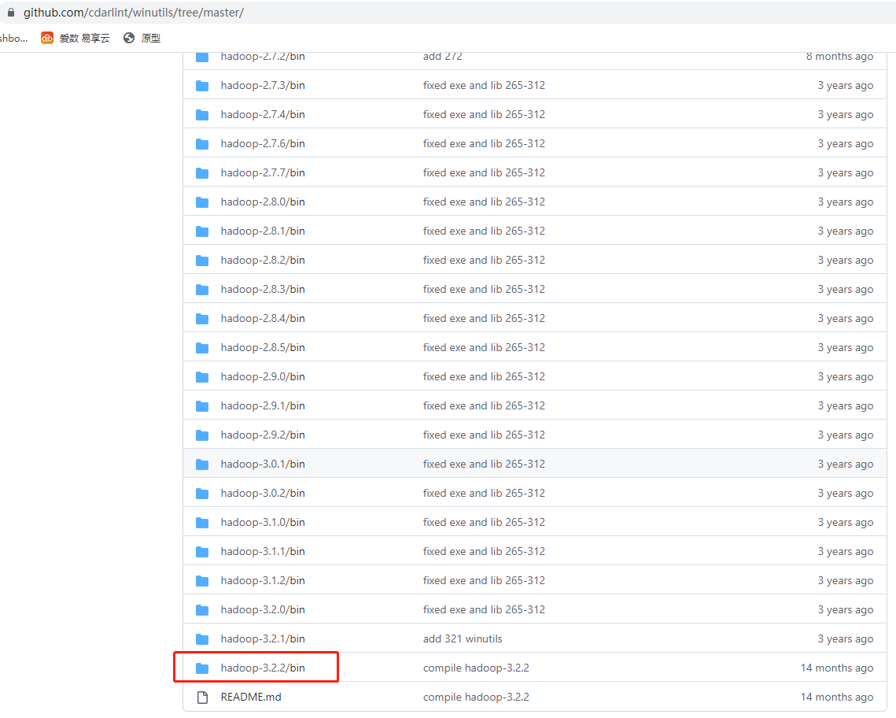Click the folder icon for hadoop-2.8.2/bin

coord(202,261)
